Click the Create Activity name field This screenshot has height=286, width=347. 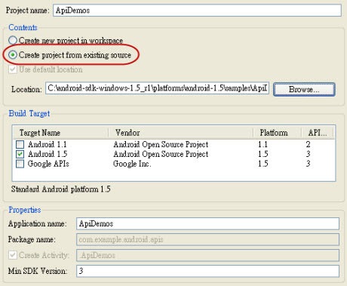[x=207, y=255]
